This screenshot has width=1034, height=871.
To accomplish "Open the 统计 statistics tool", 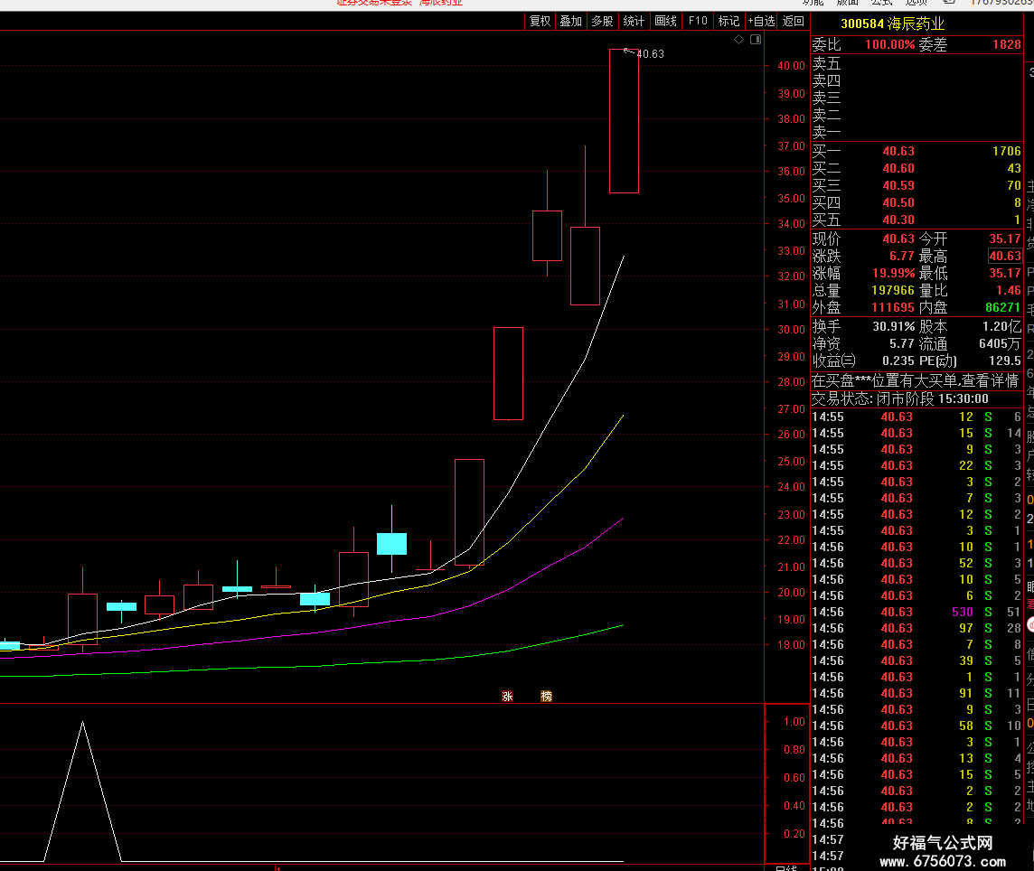I will (x=634, y=21).
